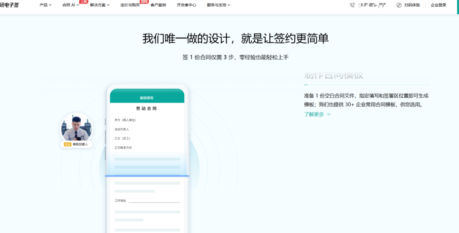The width and height of the screenshot is (459, 233).
Task: Click 乙方（员工） field label
Action: [122, 138]
